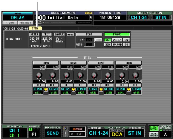Click the MX20 button
173x139 pixels.
[x=77, y=129]
